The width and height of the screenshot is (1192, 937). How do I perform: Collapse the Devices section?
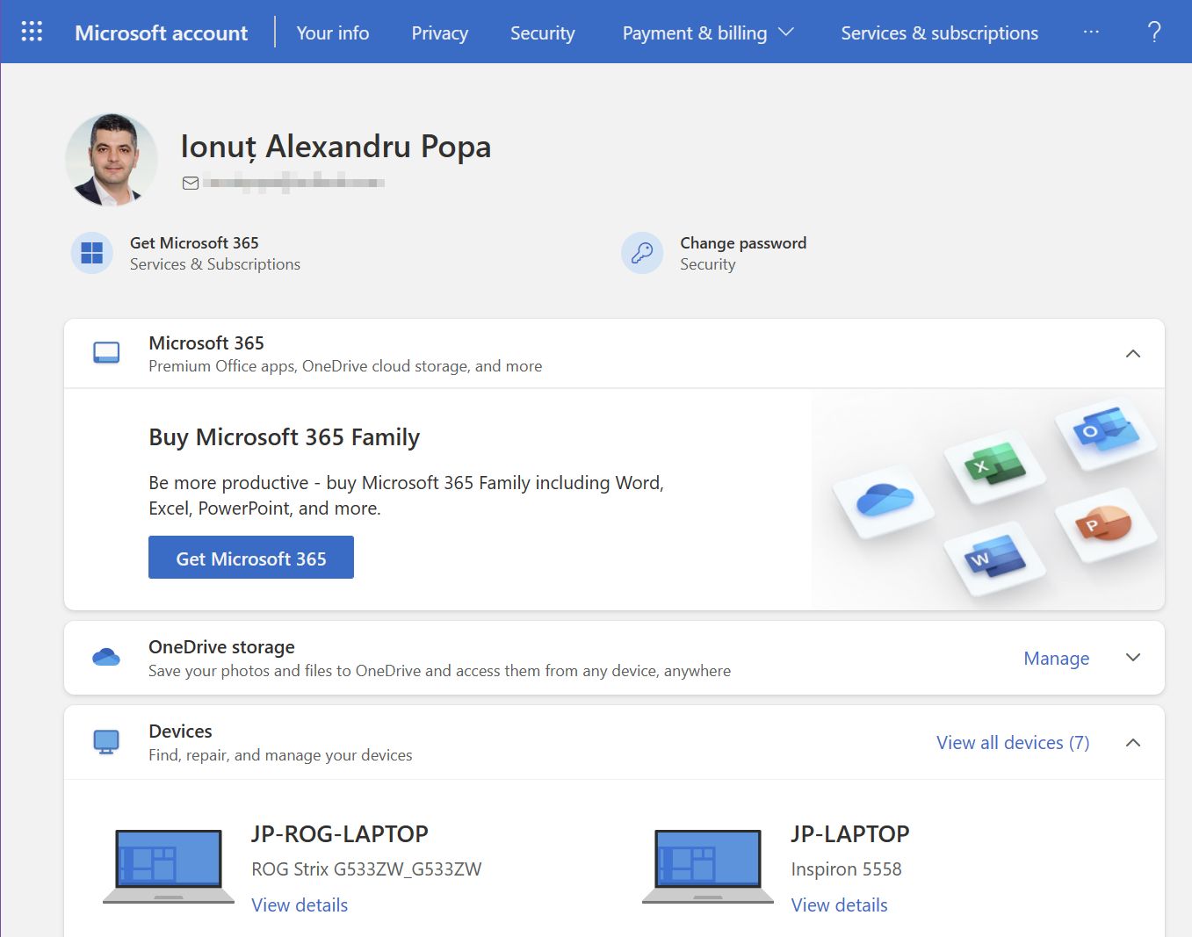click(1133, 743)
